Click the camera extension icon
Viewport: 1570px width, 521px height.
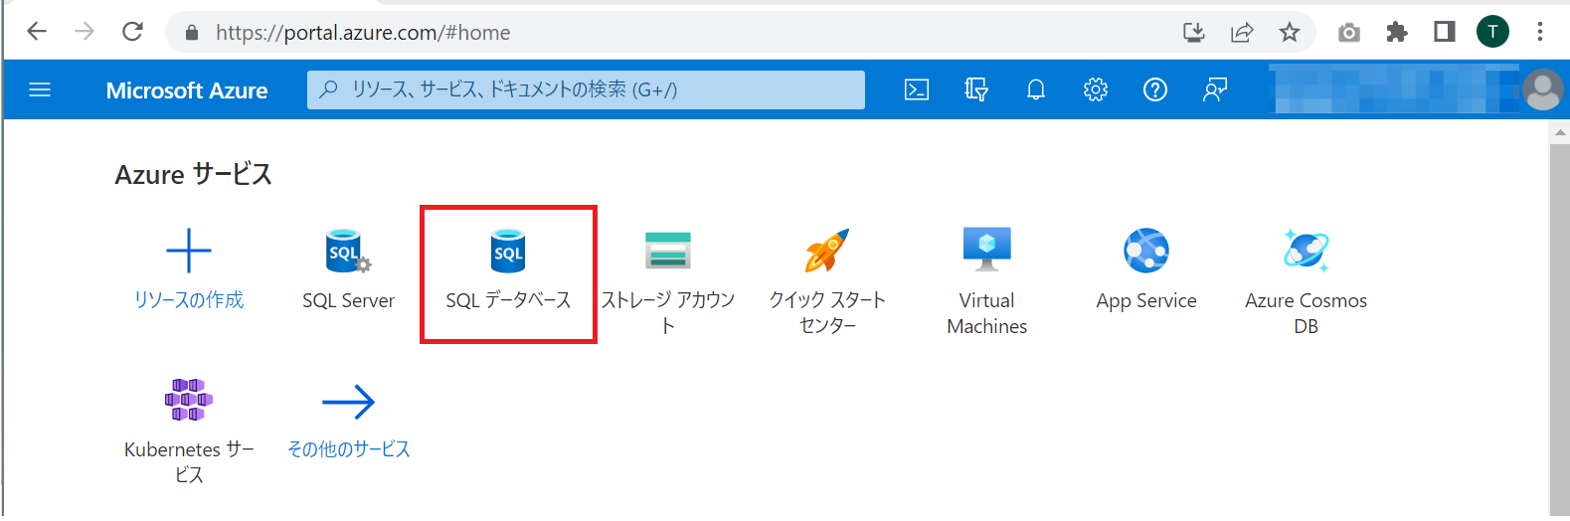pos(1349,33)
